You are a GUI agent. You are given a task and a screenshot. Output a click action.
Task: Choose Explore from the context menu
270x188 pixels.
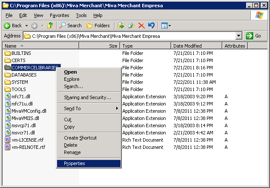[89, 79]
